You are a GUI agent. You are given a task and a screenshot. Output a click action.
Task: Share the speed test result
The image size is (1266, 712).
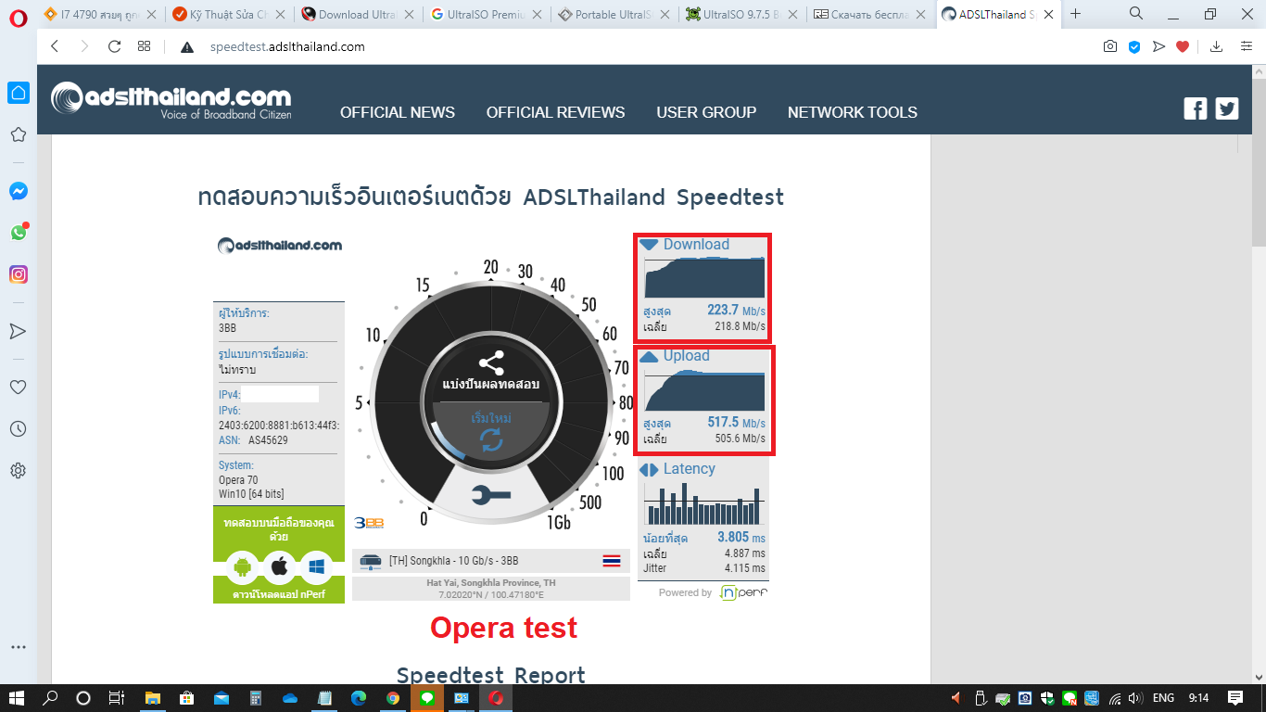coord(491,371)
